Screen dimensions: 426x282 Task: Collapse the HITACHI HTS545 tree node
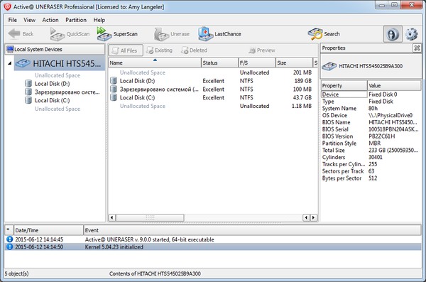10,63
